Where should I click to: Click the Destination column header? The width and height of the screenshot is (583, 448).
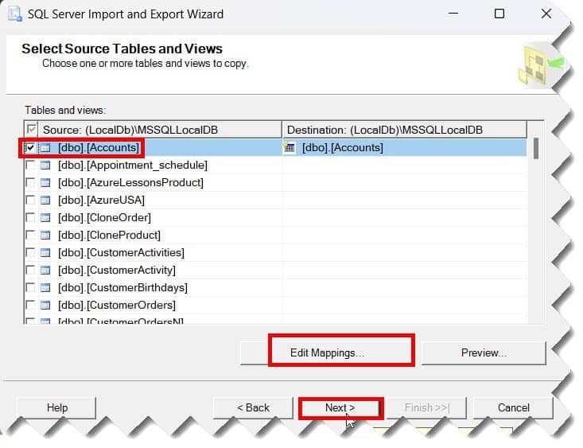point(405,130)
